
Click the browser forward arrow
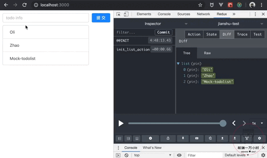[15, 5]
